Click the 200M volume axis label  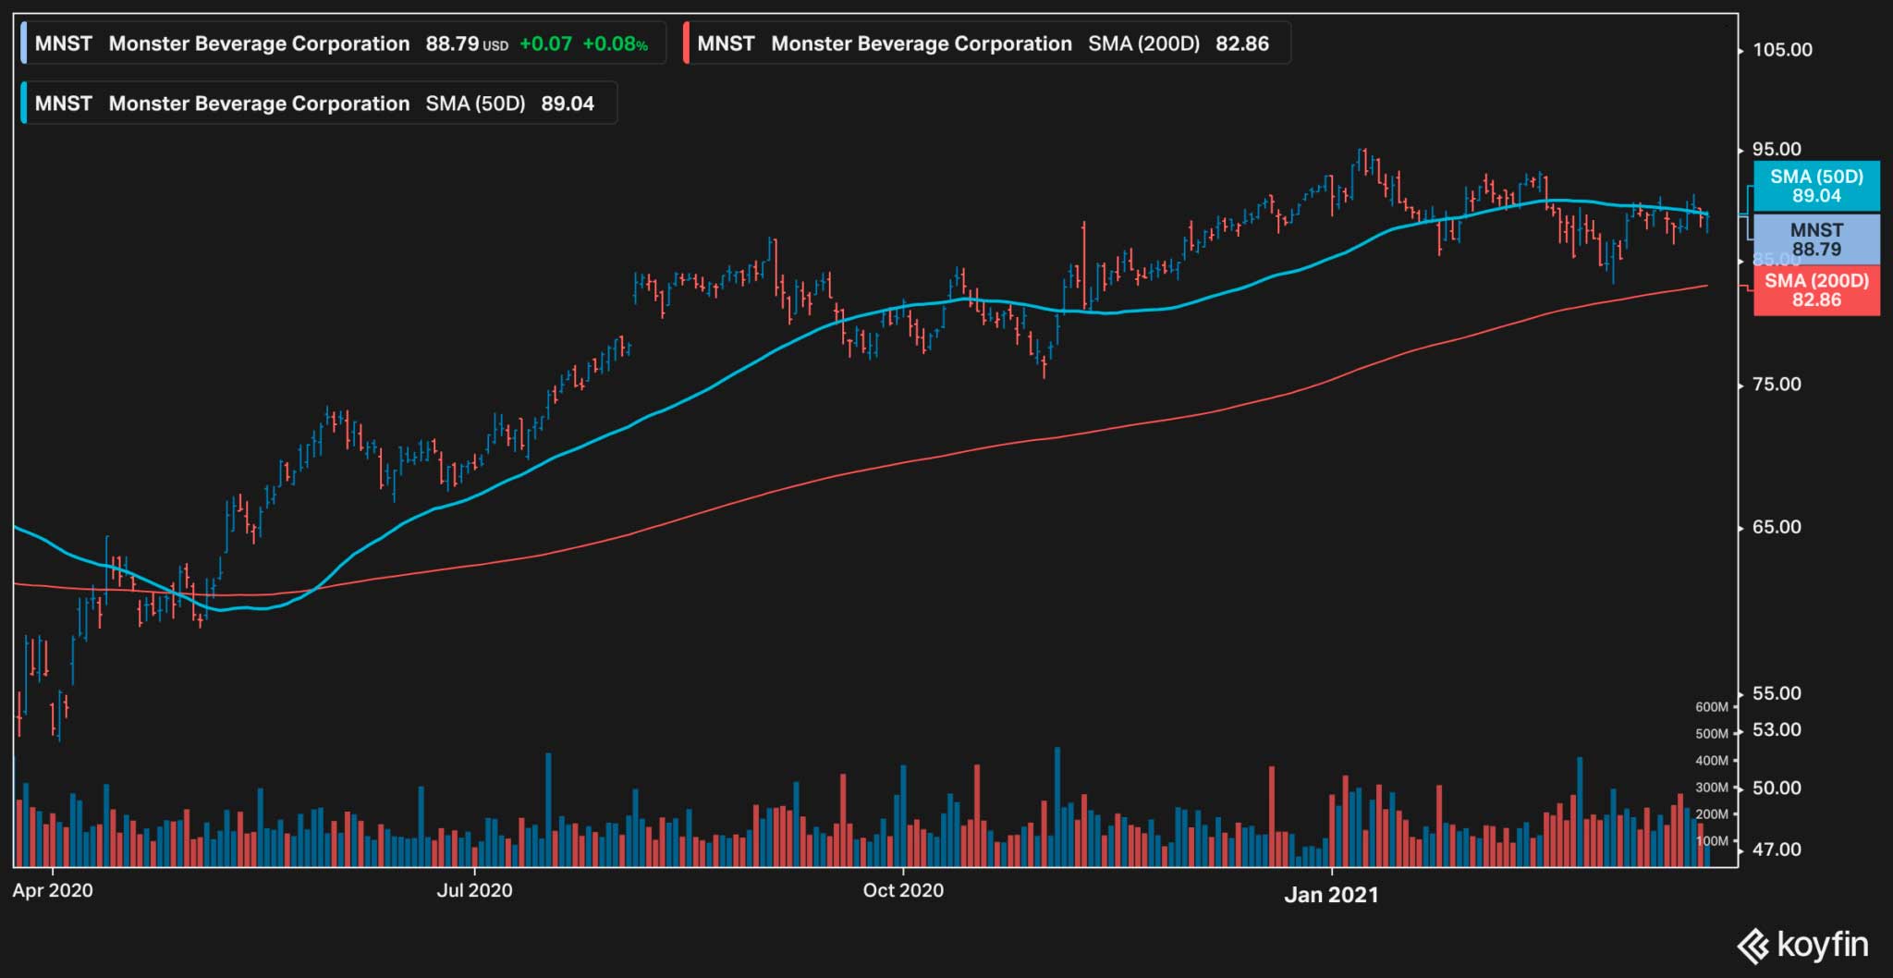click(1712, 814)
